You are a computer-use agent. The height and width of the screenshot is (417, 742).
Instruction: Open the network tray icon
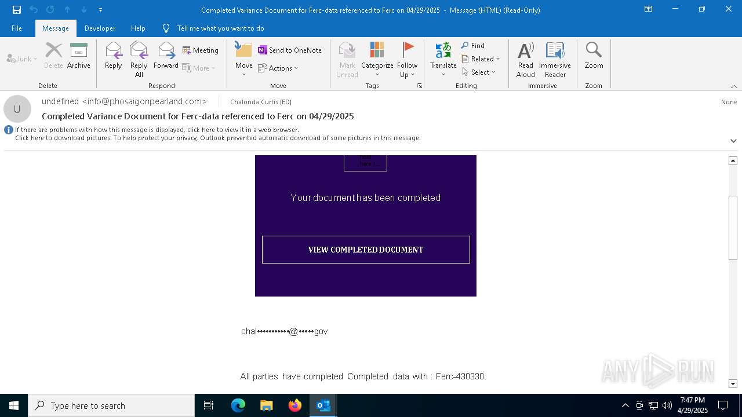tap(653, 405)
